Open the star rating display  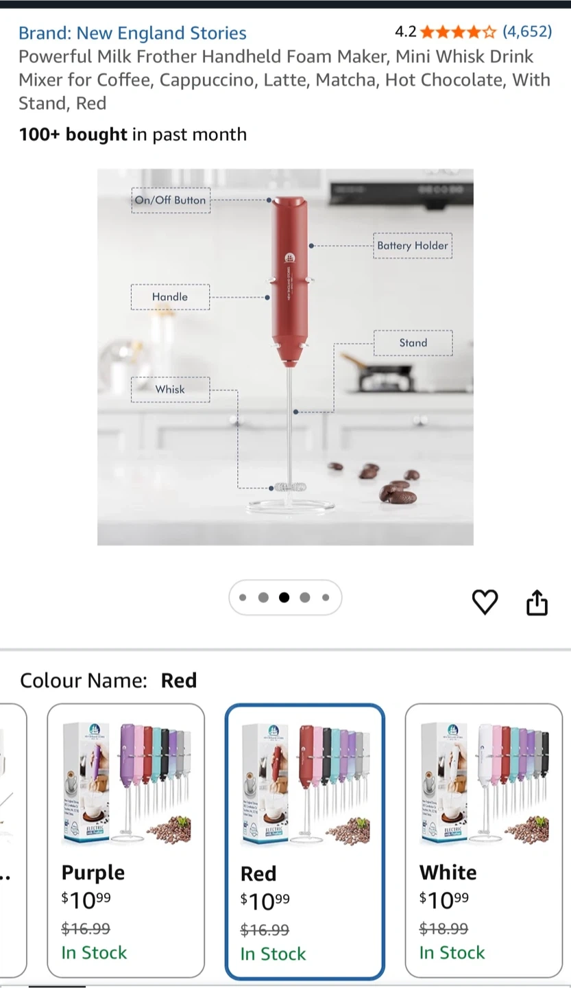pos(458,32)
